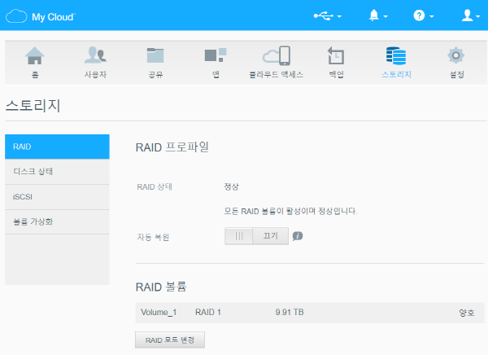Open the user account icon

467,15
